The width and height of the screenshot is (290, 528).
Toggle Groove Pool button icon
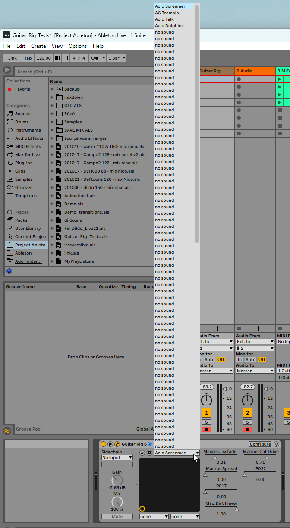(7, 431)
